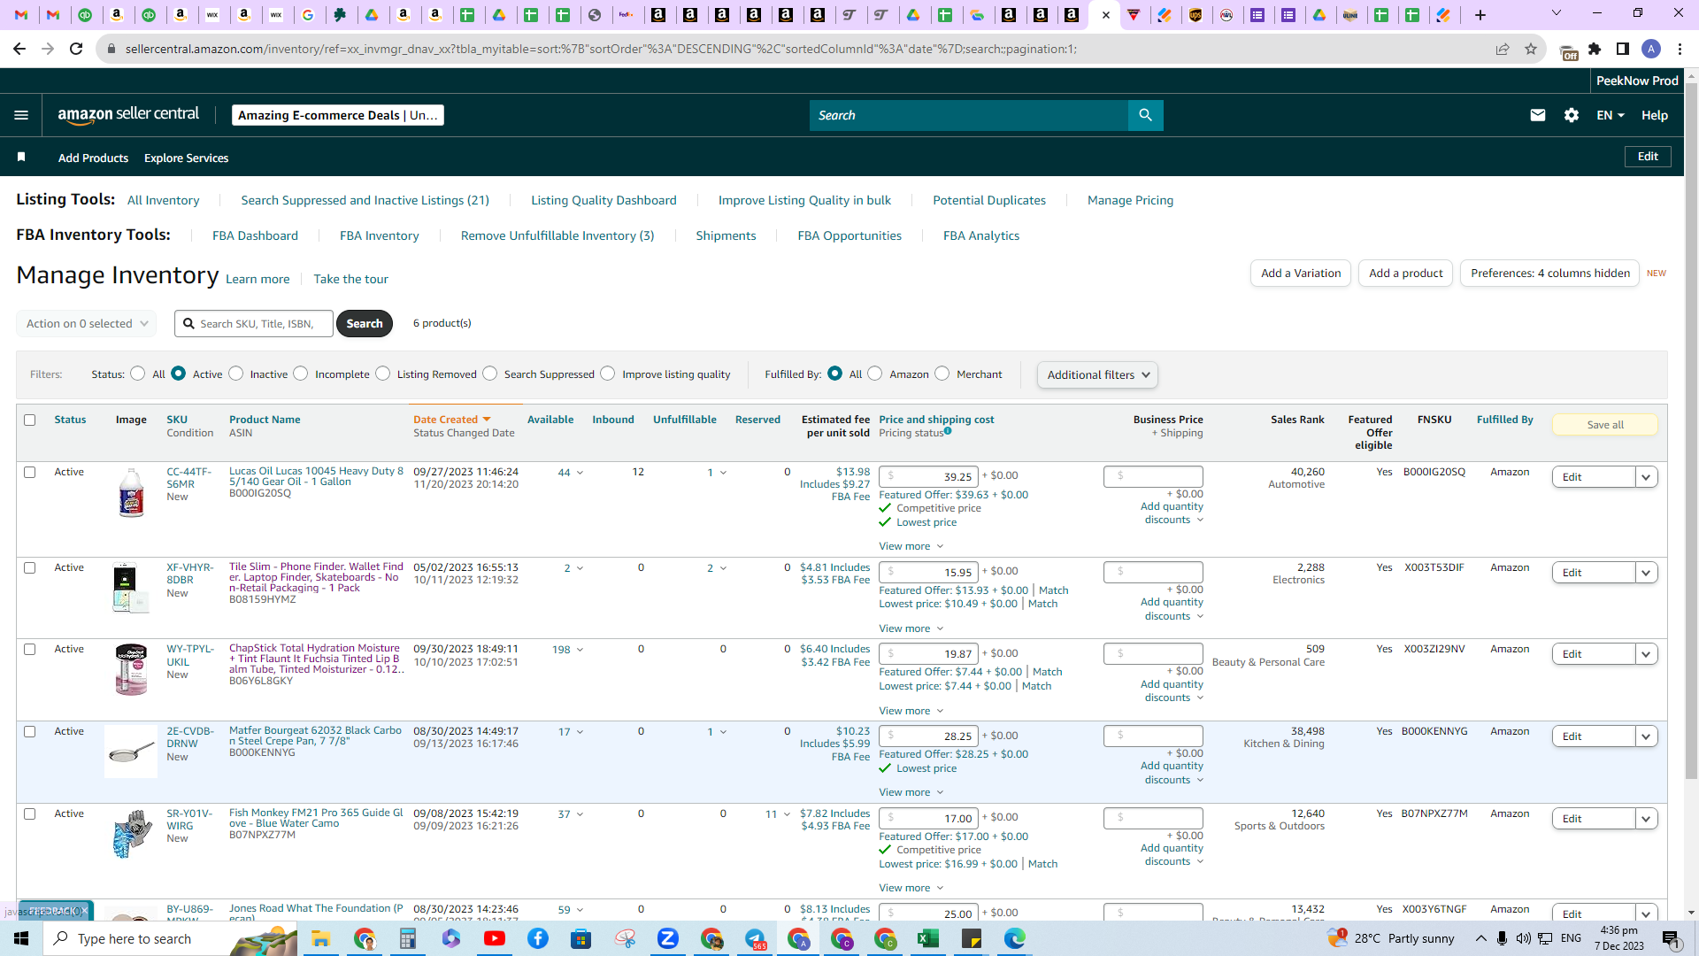Click the price field showing 39.25

pyautogui.click(x=928, y=476)
